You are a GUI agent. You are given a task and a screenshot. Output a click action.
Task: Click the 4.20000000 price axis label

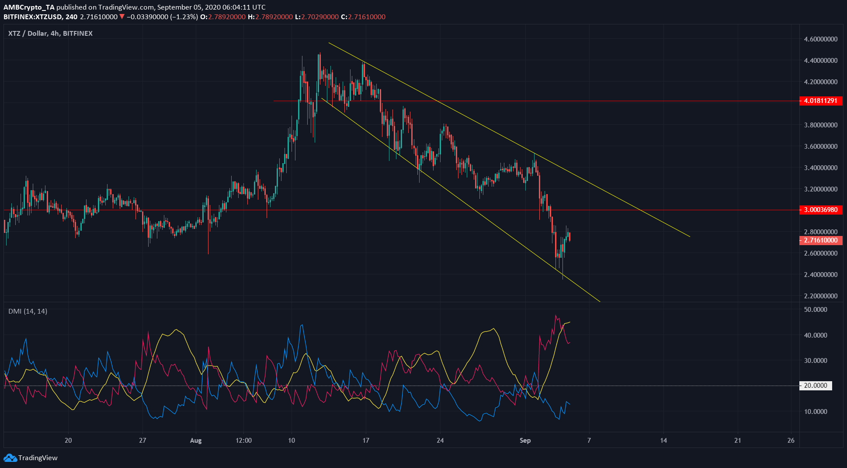(821, 82)
